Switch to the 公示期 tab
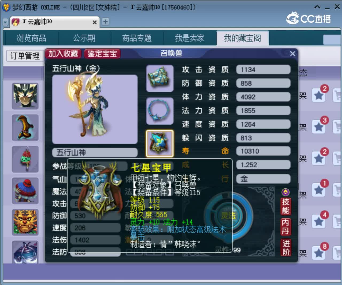Screen dimensions: 342x285 [84, 38]
